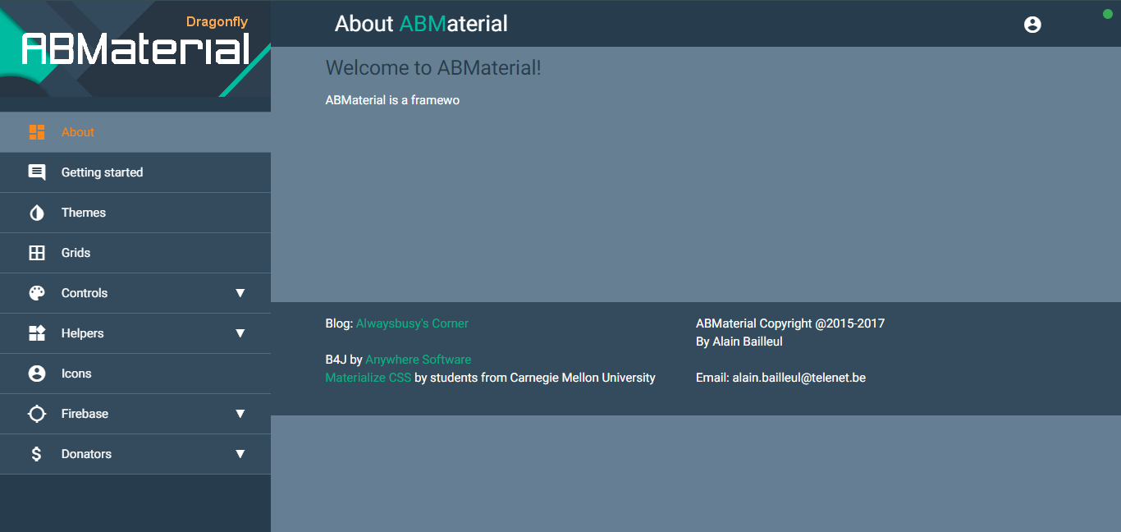This screenshot has width=1121, height=532.
Task: Click the Donators dollar sign icon
Action: coord(37,454)
